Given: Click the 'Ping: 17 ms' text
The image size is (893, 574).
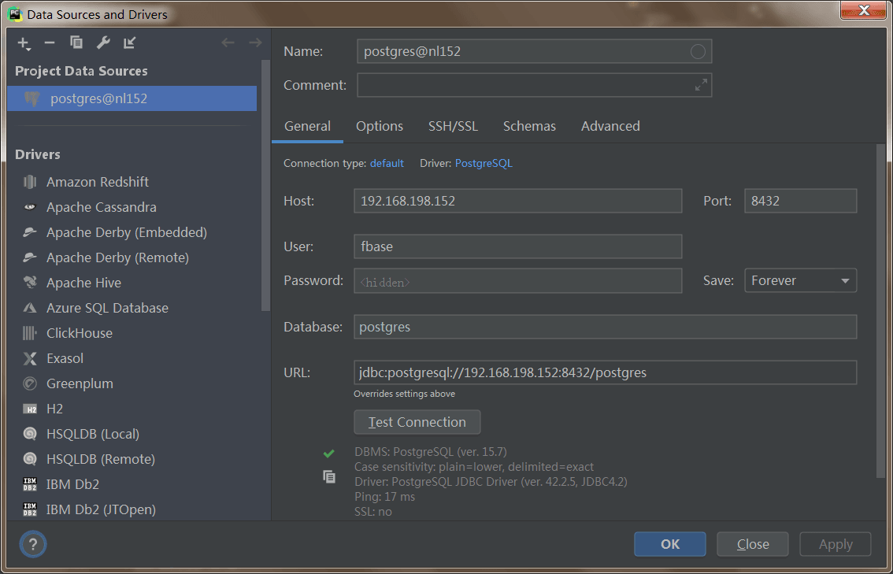Looking at the screenshot, I should 384,497.
